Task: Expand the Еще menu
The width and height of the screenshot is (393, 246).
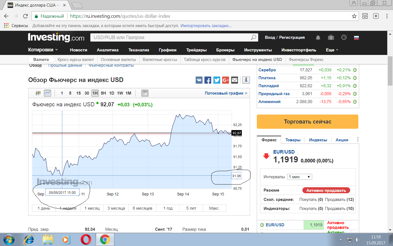Action: pyautogui.click(x=332, y=50)
